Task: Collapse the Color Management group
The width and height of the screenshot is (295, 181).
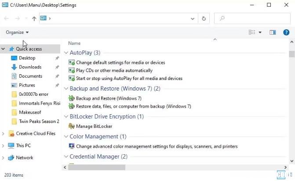Action: (66, 137)
